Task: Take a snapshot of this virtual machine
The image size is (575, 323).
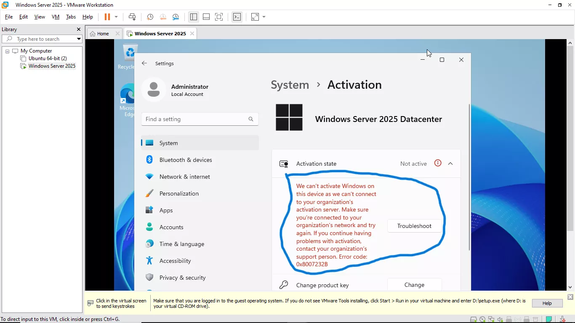Action: (x=150, y=17)
